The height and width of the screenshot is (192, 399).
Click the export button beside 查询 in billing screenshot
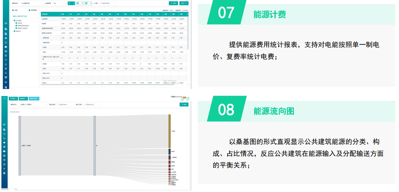click(x=184, y=3)
